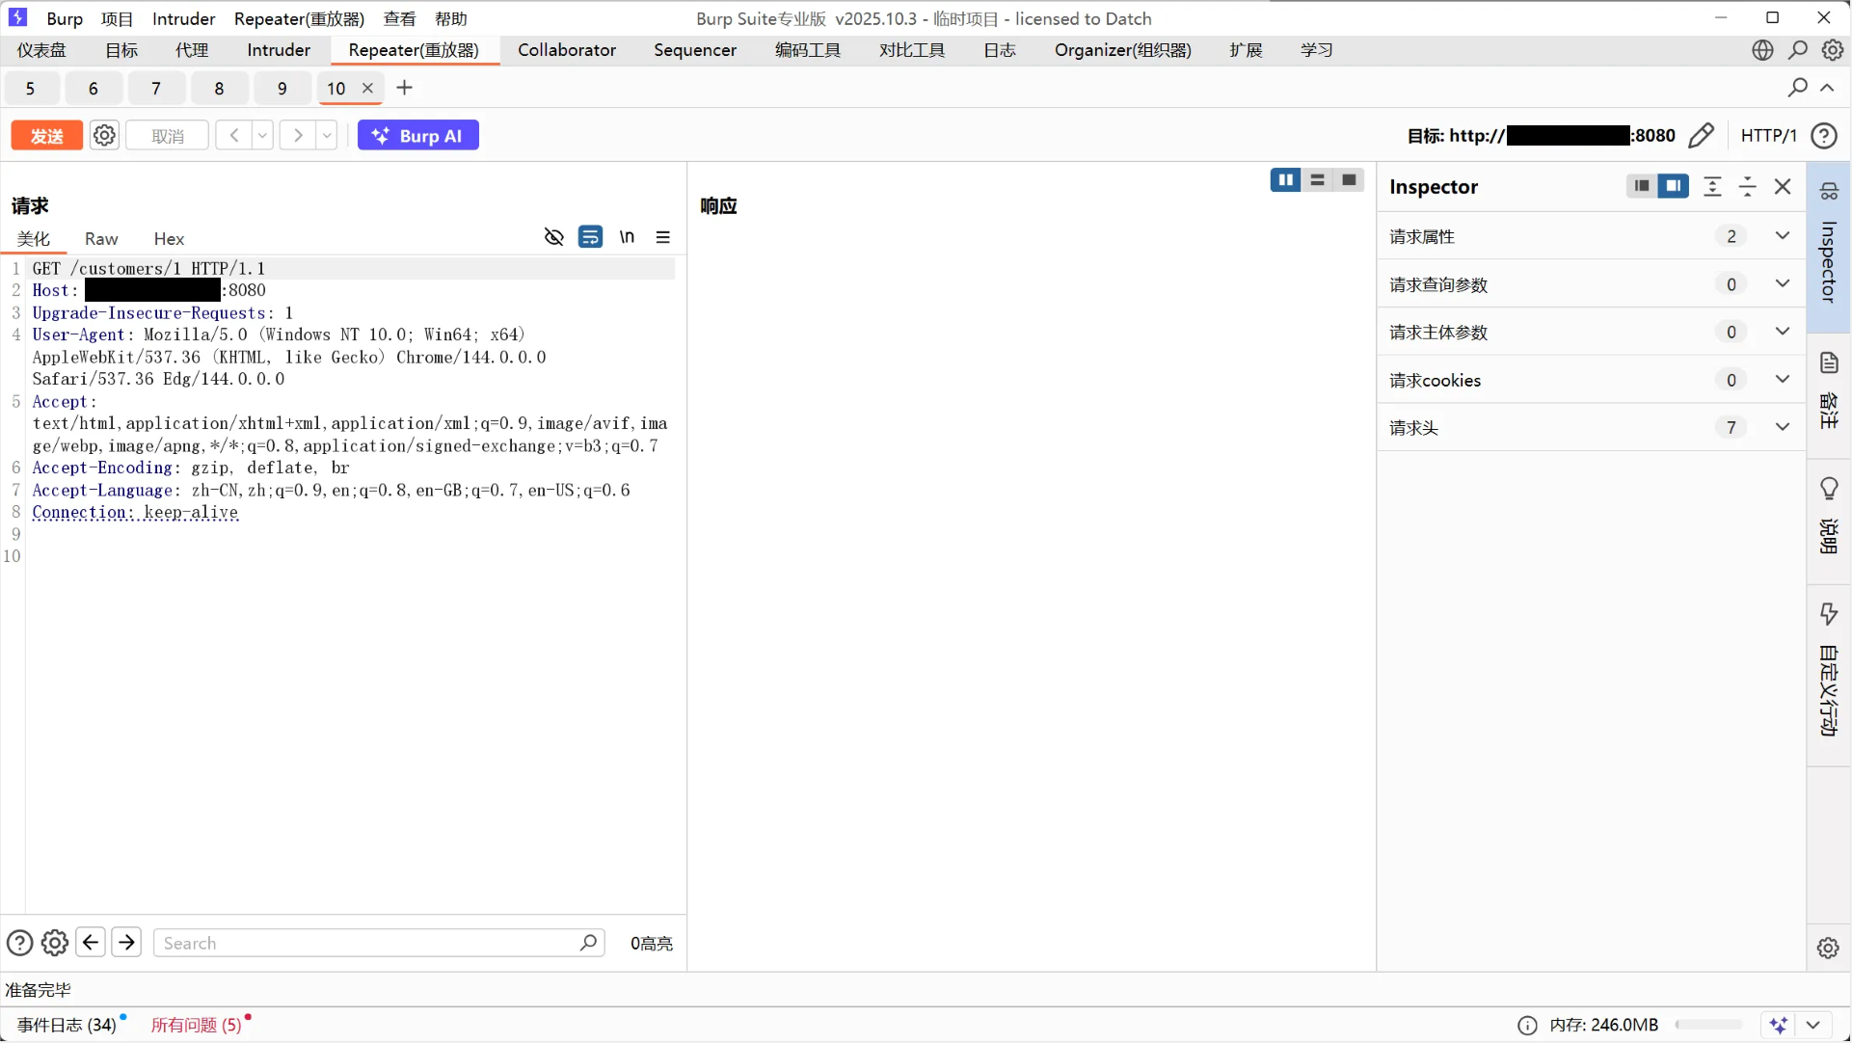
Task: Open Burp settings gear in top bar
Action: tap(1833, 50)
